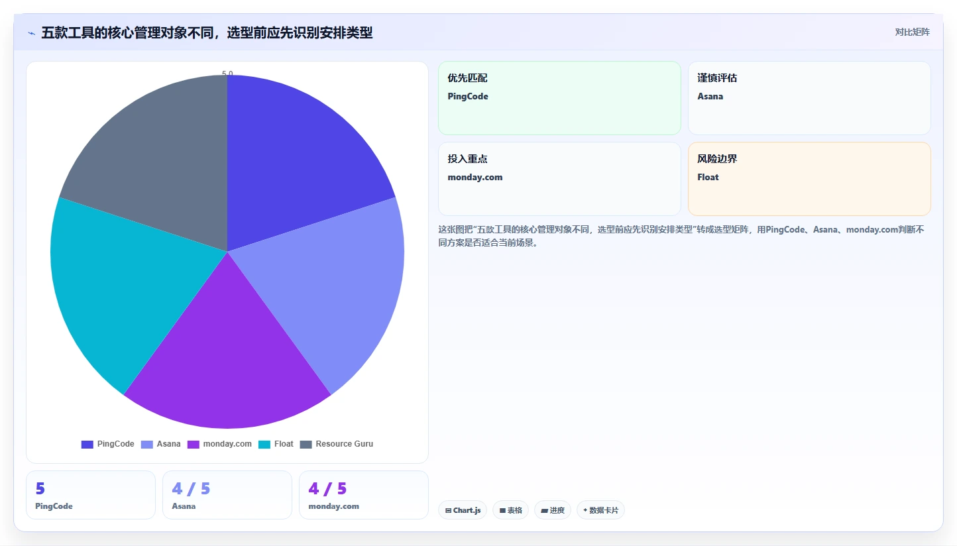Click the 5.0 label atop the pie chart

[227, 74]
